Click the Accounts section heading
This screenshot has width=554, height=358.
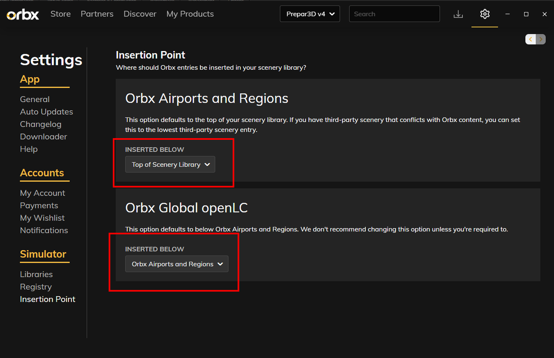42,173
